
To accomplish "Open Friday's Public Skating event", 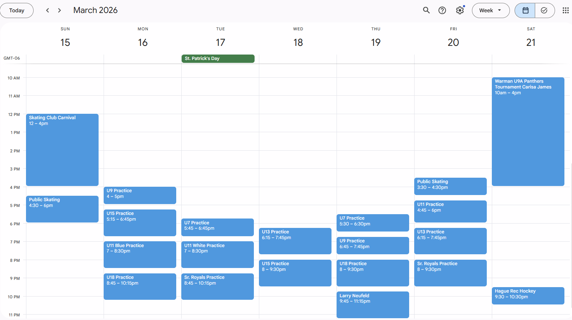I will click(450, 186).
